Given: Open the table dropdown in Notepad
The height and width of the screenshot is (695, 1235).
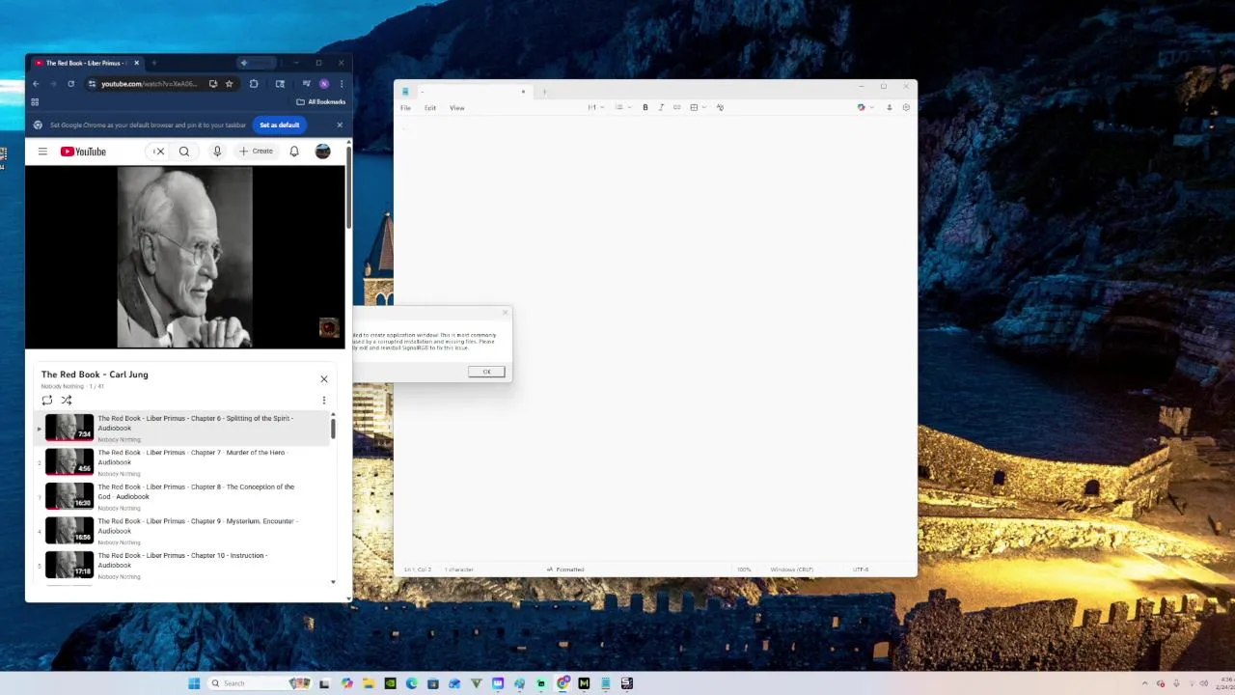Looking at the screenshot, I should 698,107.
